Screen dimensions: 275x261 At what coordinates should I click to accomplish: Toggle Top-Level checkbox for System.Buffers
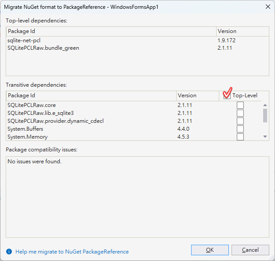[x=240, y=129]
